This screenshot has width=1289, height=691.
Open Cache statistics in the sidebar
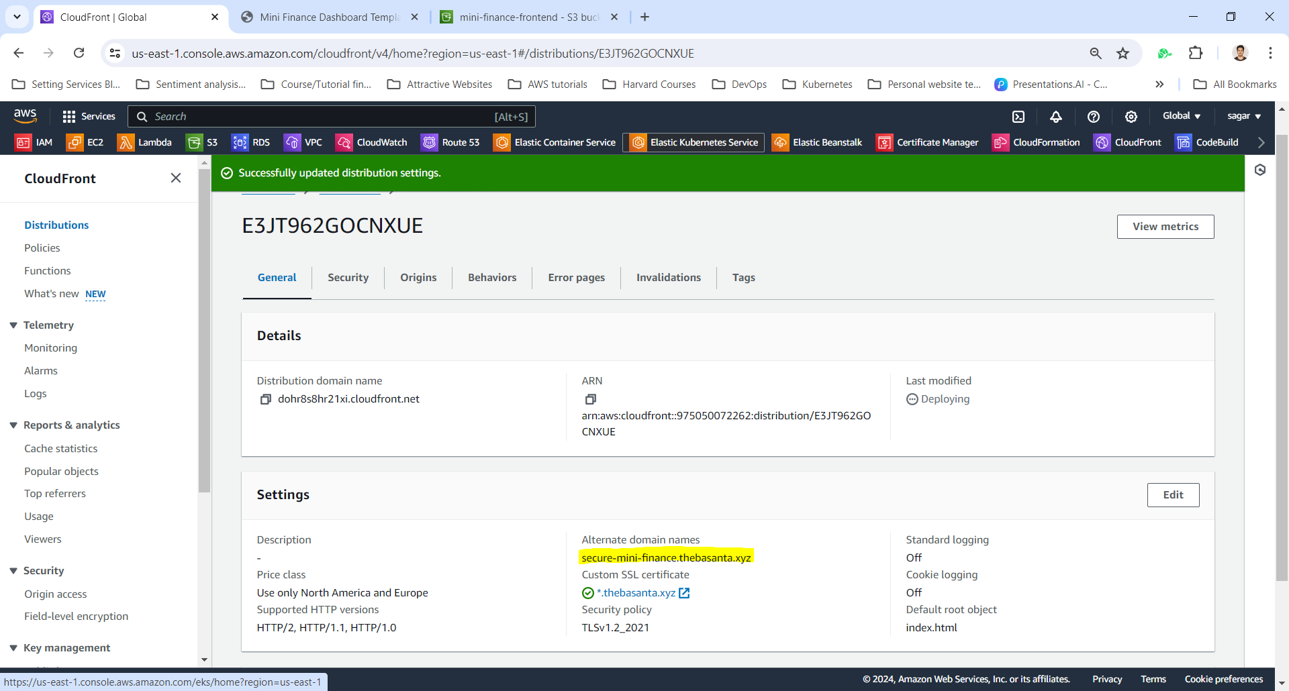tap(61, 449)
